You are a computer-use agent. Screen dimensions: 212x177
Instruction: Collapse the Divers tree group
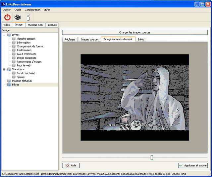click(4, 35)
